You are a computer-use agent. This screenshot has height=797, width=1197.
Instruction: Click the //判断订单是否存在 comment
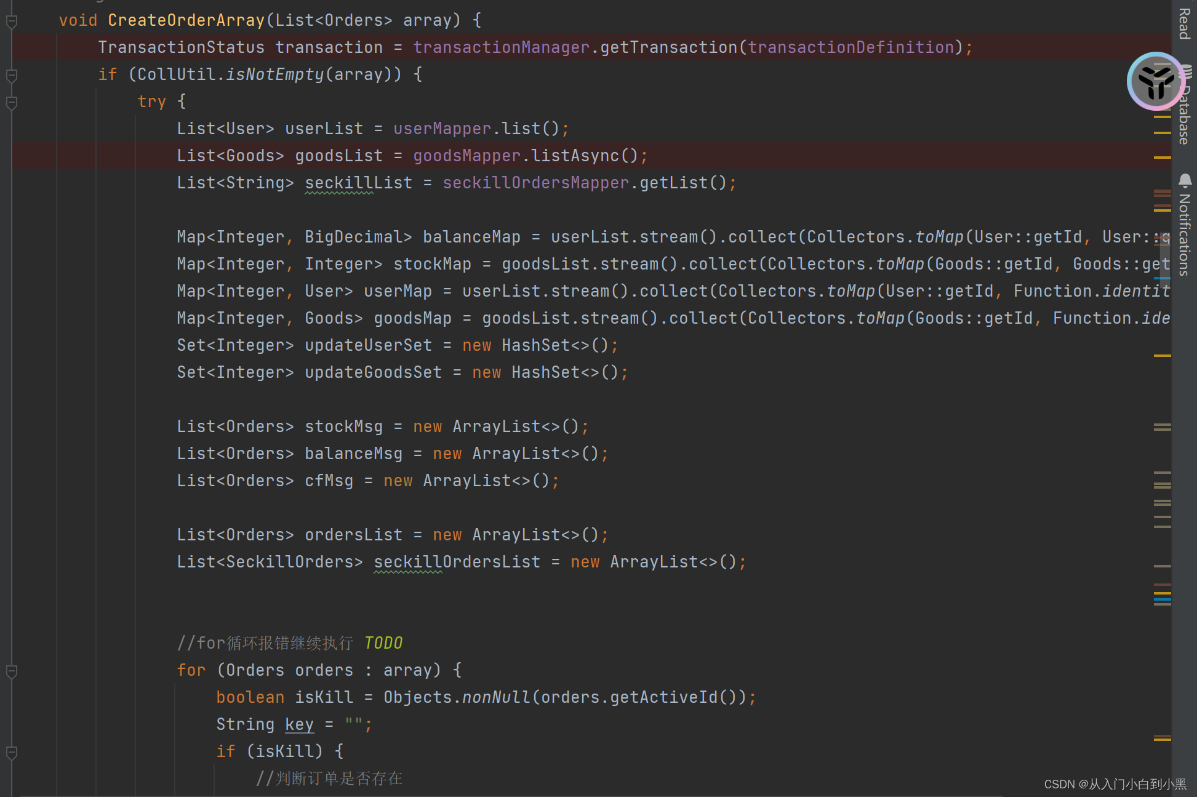click(329, 779)
